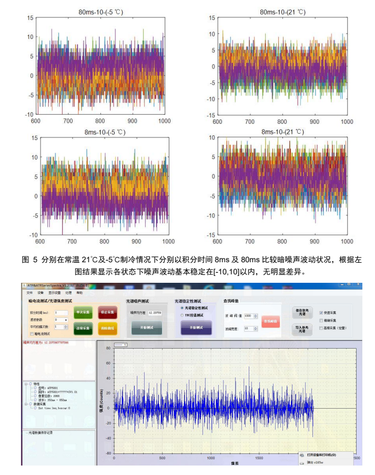Tick the 精确采集 checkbox
Image resolution: width=375 pixels, height=475 pixels.
click(x=321, y=320)
